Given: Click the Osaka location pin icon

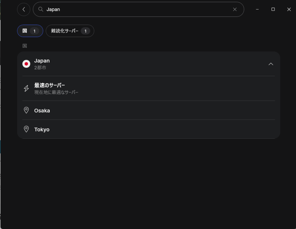Looking at the screenshot, I should (26, 110).
